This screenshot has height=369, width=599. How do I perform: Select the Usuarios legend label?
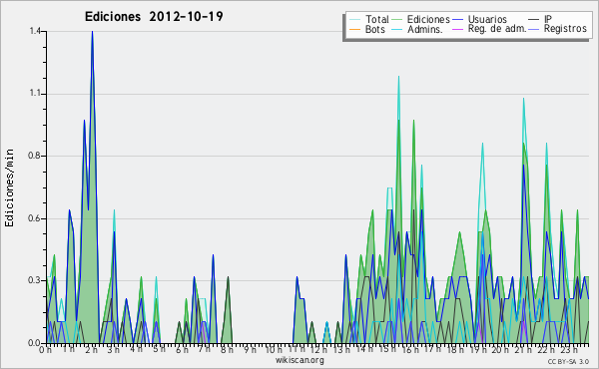[487, 19]
